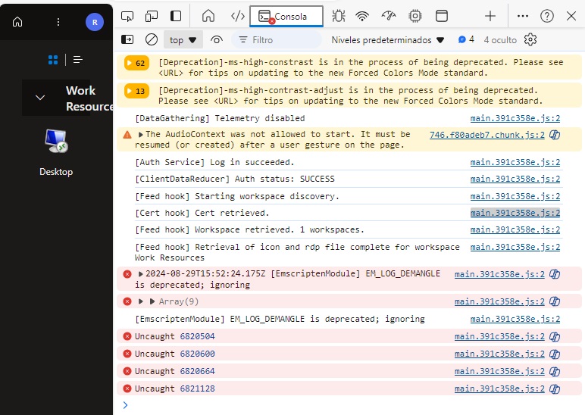Open link 746.f80adeb7.chunk.js:2
The image size is (585, 415).
click(487, 135)
